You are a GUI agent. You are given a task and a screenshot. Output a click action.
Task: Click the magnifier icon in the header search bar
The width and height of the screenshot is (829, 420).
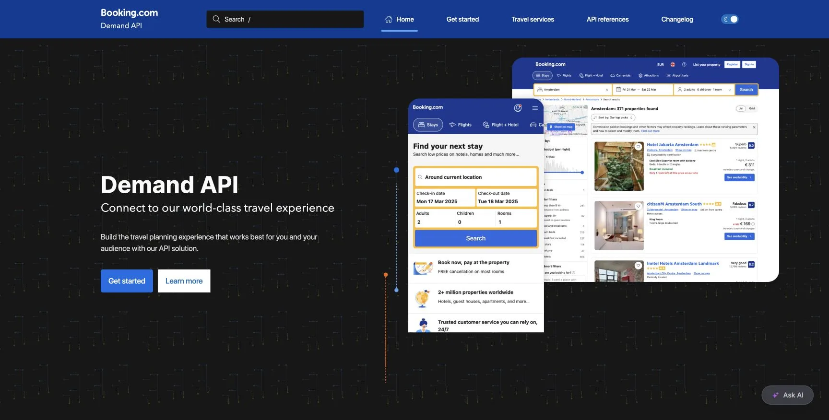click(x=216, y=19)
